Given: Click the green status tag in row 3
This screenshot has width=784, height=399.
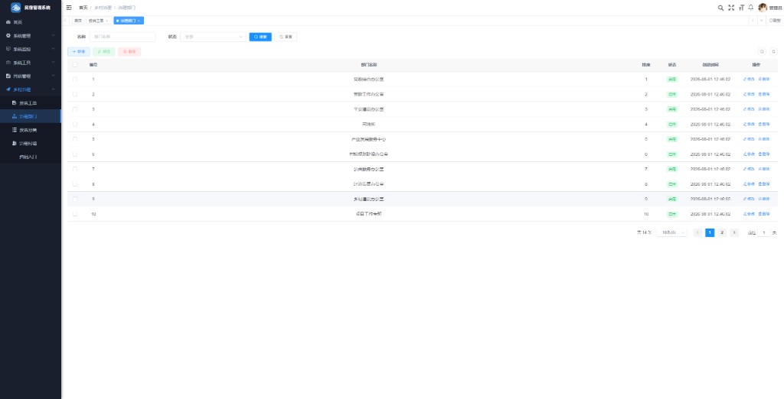Looking at the screenshot, I should [x=672, y=109].
